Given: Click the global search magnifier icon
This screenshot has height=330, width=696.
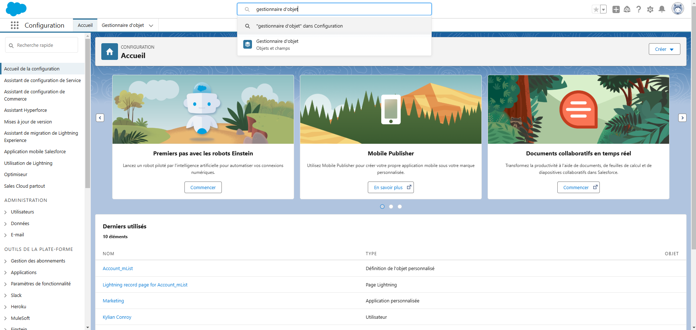Looking at the screenshot, I should point(247,9).
